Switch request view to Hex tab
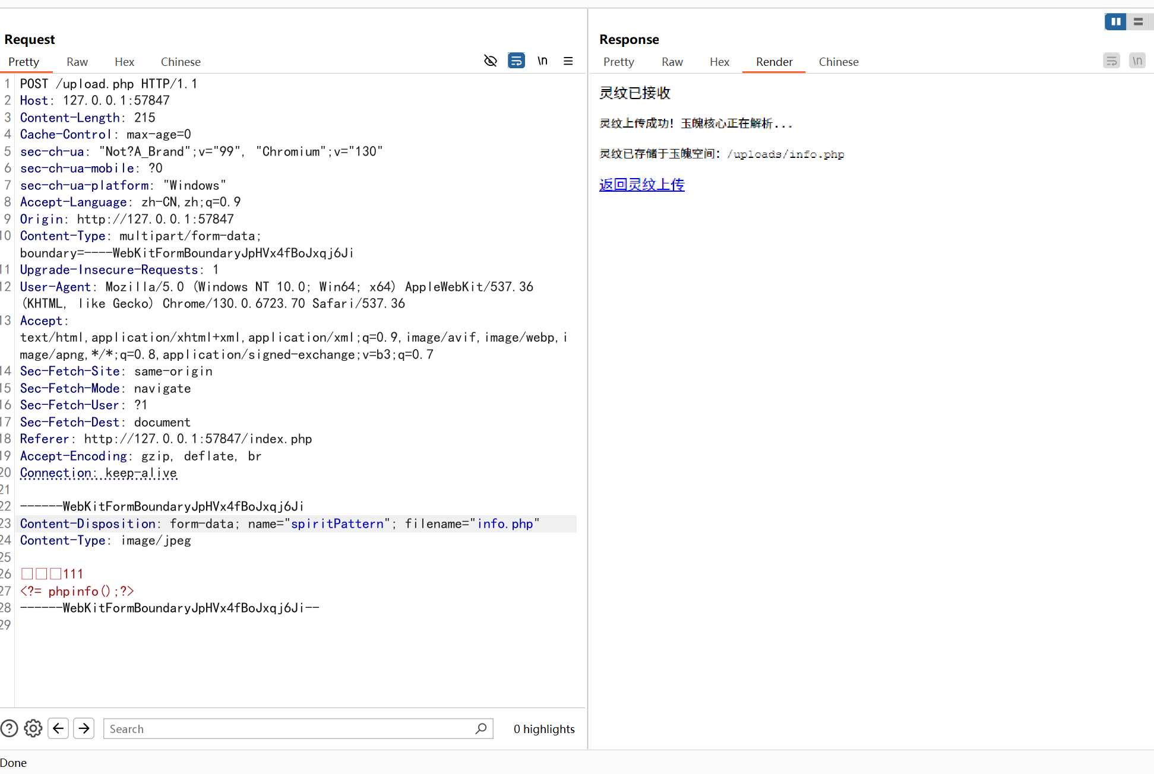 124,62
